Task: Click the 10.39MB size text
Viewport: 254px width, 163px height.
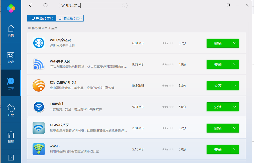Action: 138,85
